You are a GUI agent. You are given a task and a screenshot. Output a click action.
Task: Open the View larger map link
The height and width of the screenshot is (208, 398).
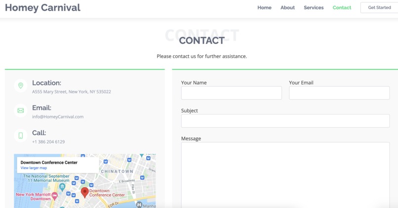tap(34, 168)
